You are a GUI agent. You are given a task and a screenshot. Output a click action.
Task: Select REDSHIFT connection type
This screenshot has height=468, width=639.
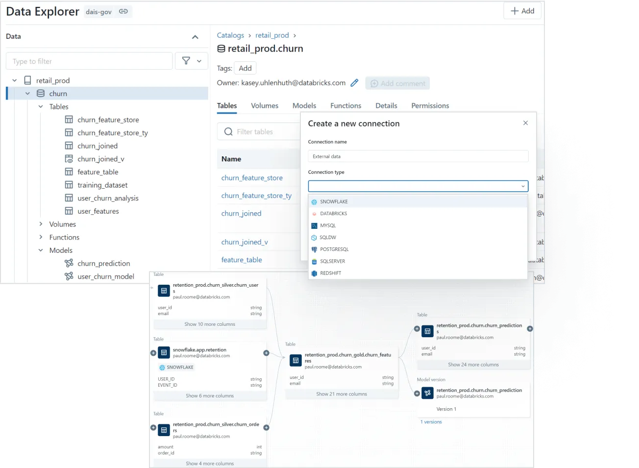[x=418, y=273]
